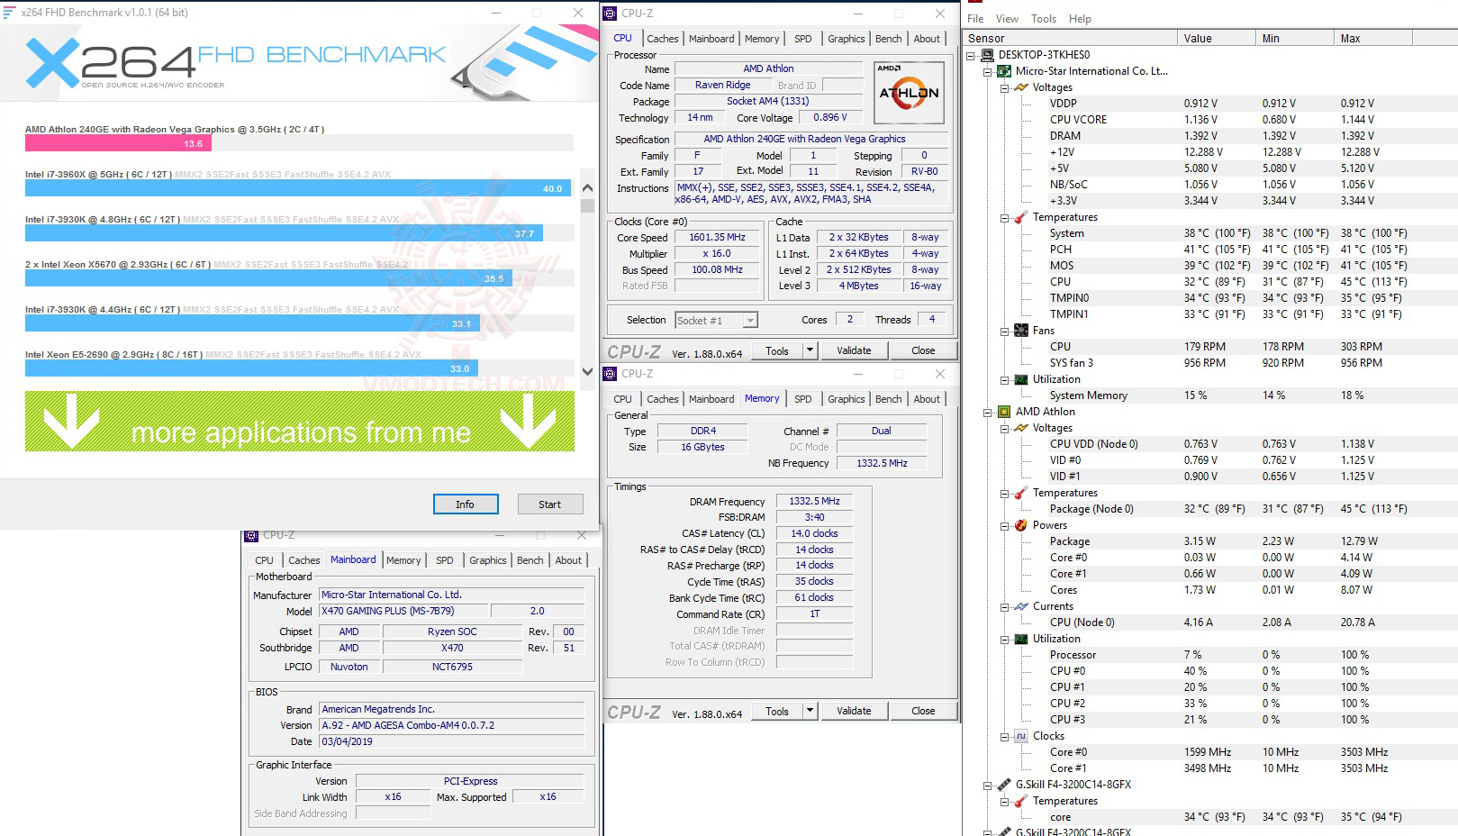Collapse the Powers group
Viewport: 1458px width, 836px height.
tap(1005, 526)
